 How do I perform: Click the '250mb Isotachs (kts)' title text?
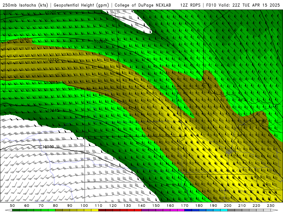(25, 5)
